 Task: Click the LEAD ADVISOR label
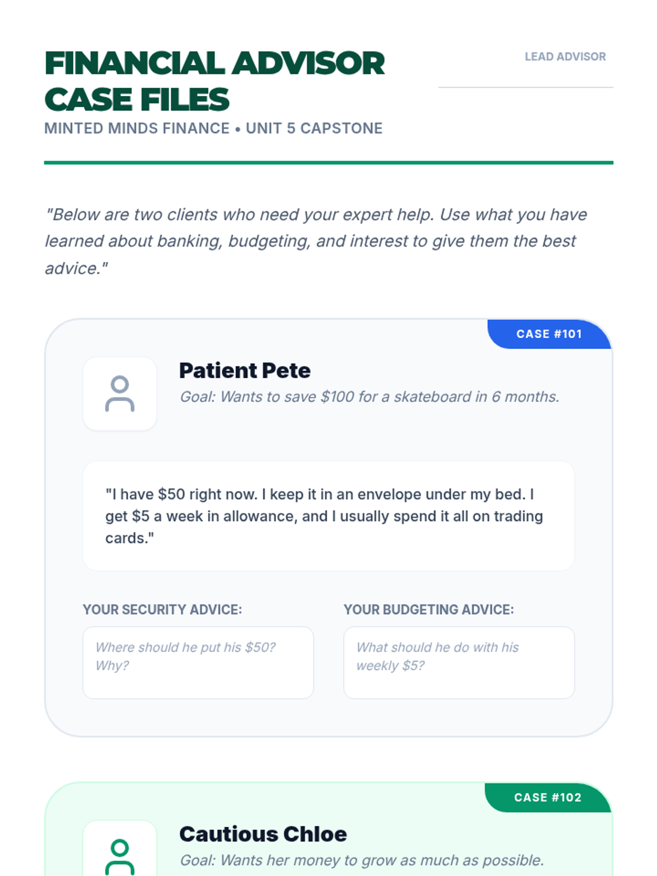565,56
